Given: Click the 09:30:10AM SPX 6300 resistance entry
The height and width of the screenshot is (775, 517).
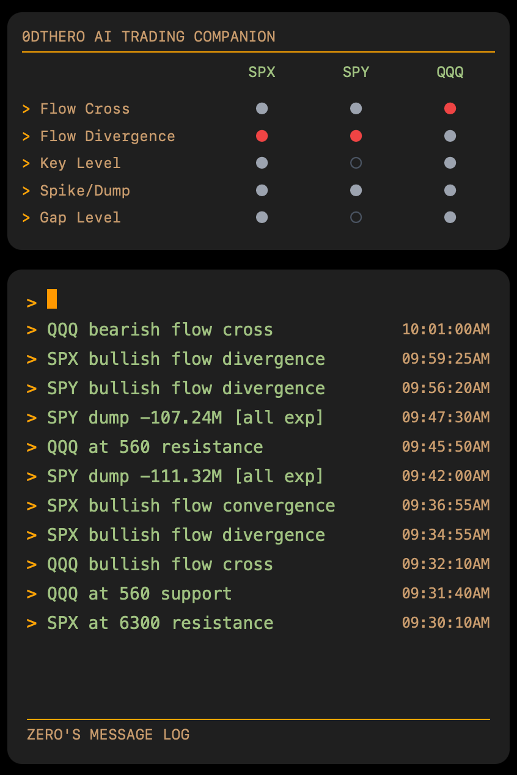Looking at the screenshot, I should click(159, 623).
